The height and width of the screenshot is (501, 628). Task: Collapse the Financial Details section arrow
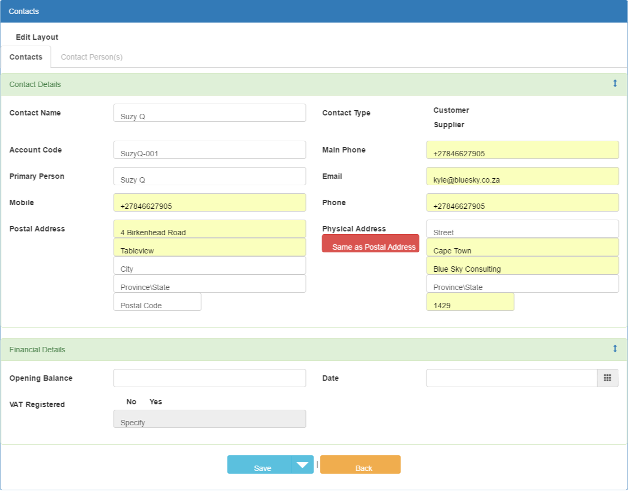pos(615,348)
